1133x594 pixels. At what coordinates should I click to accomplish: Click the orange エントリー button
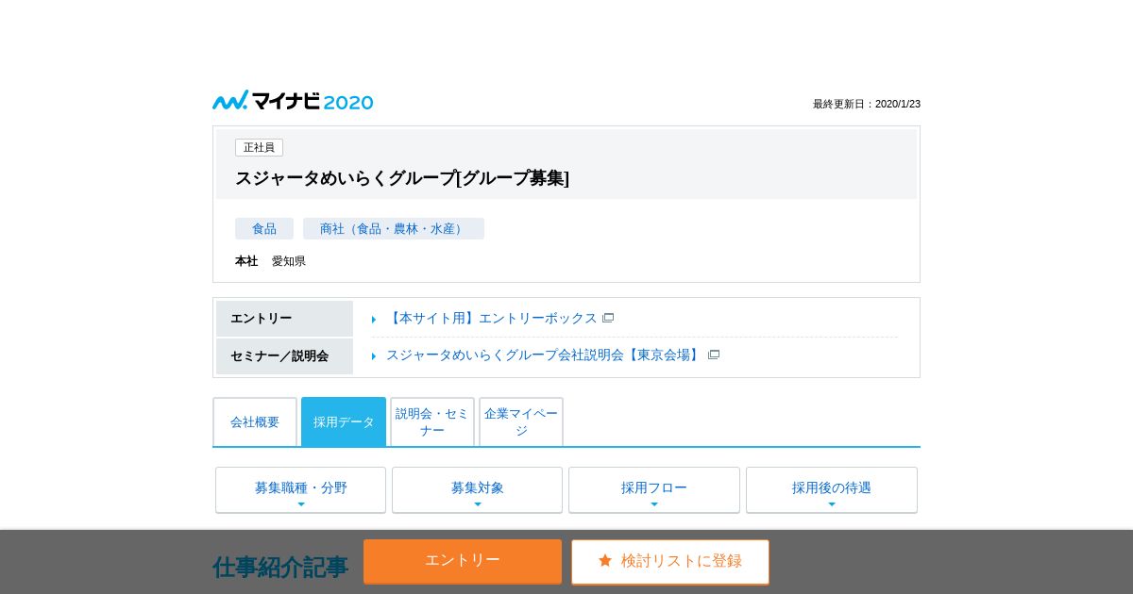tap(463, 561)
